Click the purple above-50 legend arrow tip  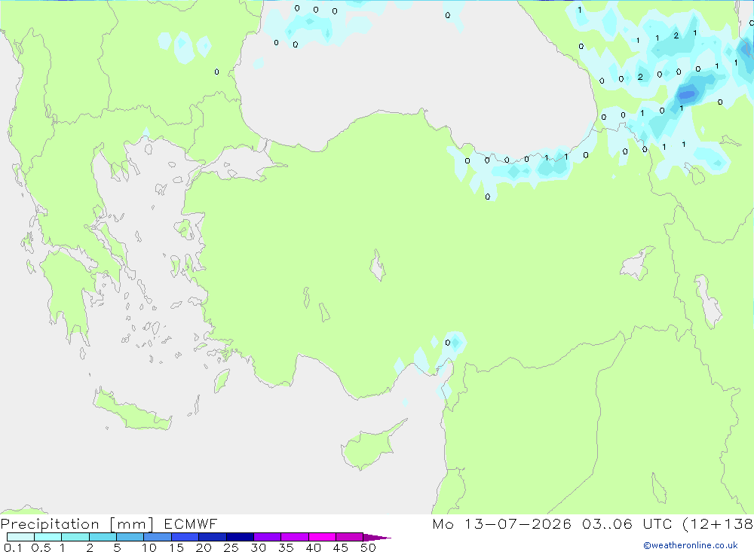[377, 537]
